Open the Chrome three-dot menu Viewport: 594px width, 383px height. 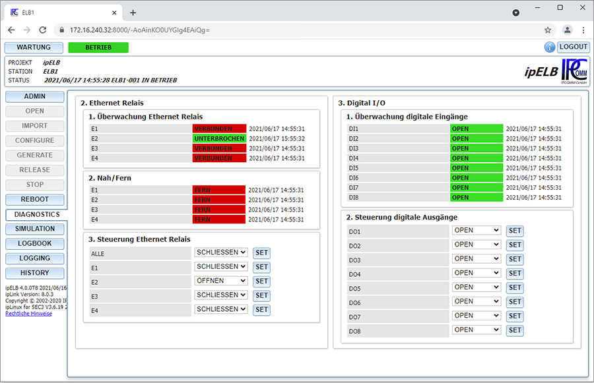[x=583, y=30]
